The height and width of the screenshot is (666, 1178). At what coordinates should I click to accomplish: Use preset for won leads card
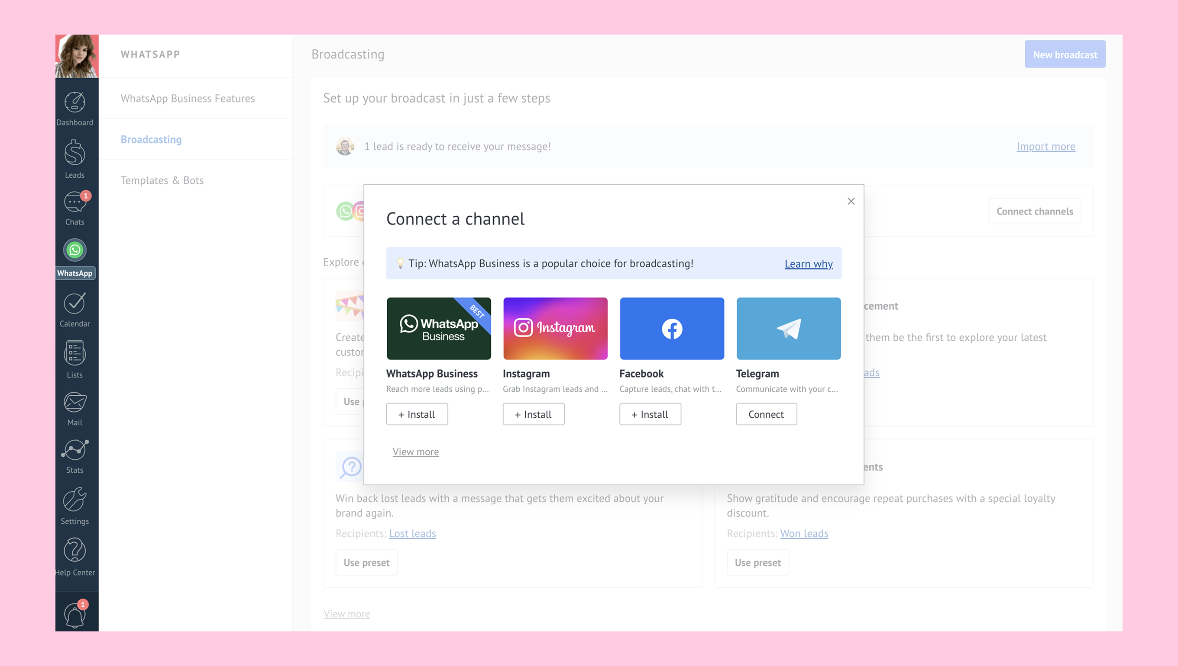point(757,563)
